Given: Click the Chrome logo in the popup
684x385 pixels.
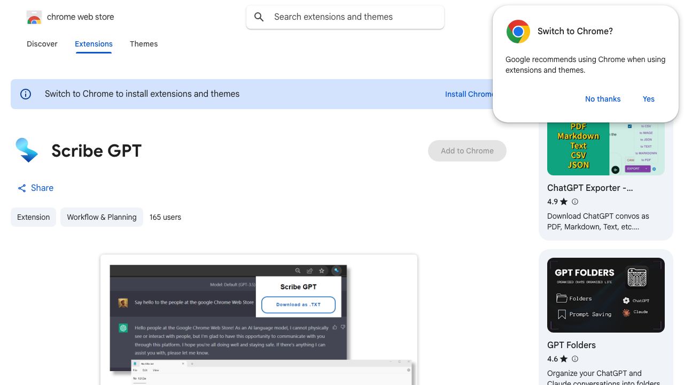Looking at the screenshot, I should 518,32.
